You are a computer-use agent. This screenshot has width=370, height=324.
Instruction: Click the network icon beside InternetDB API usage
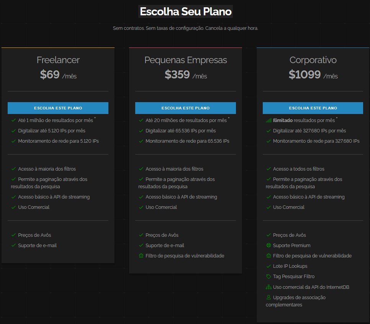(x=268, y=287)
